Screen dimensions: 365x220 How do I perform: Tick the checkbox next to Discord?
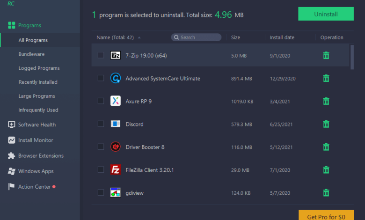(x=101, y=124)
